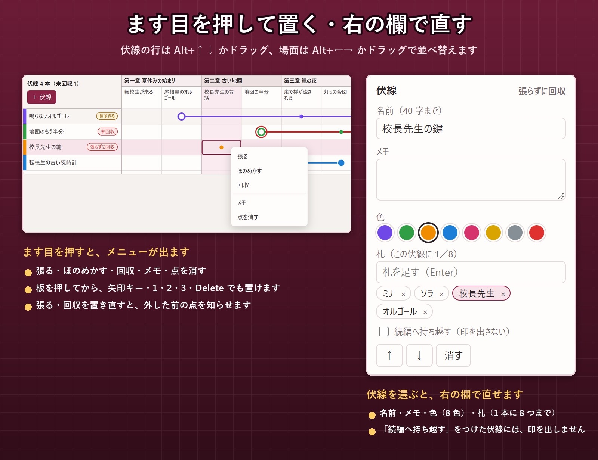The height and width of the screenshot is (460, 598).
Task: Click the 張らずに回収 badge in the row list
Action: tap(102, 147)
